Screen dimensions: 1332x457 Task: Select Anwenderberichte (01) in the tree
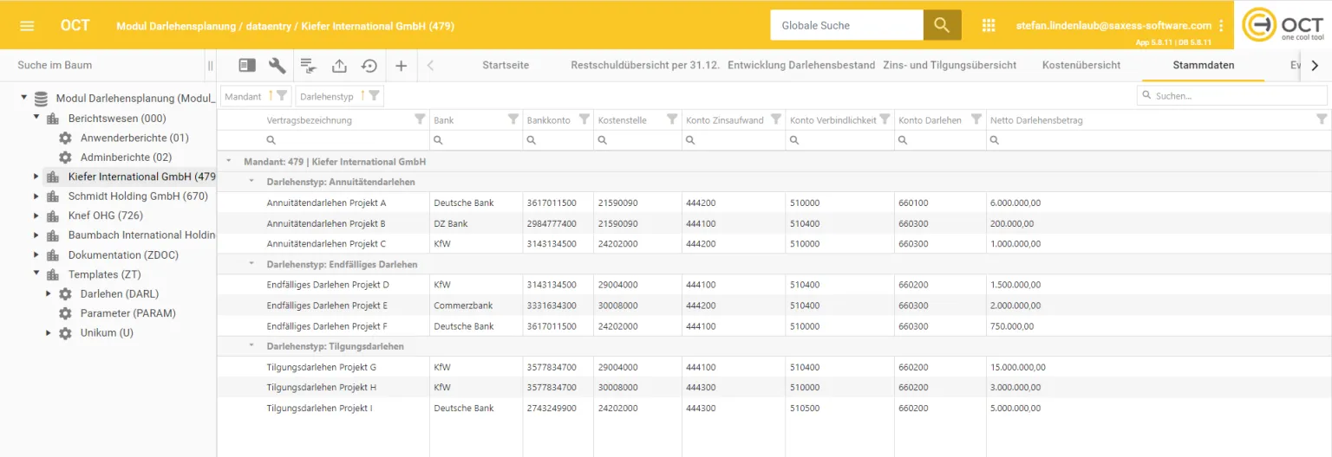[134, 138]
